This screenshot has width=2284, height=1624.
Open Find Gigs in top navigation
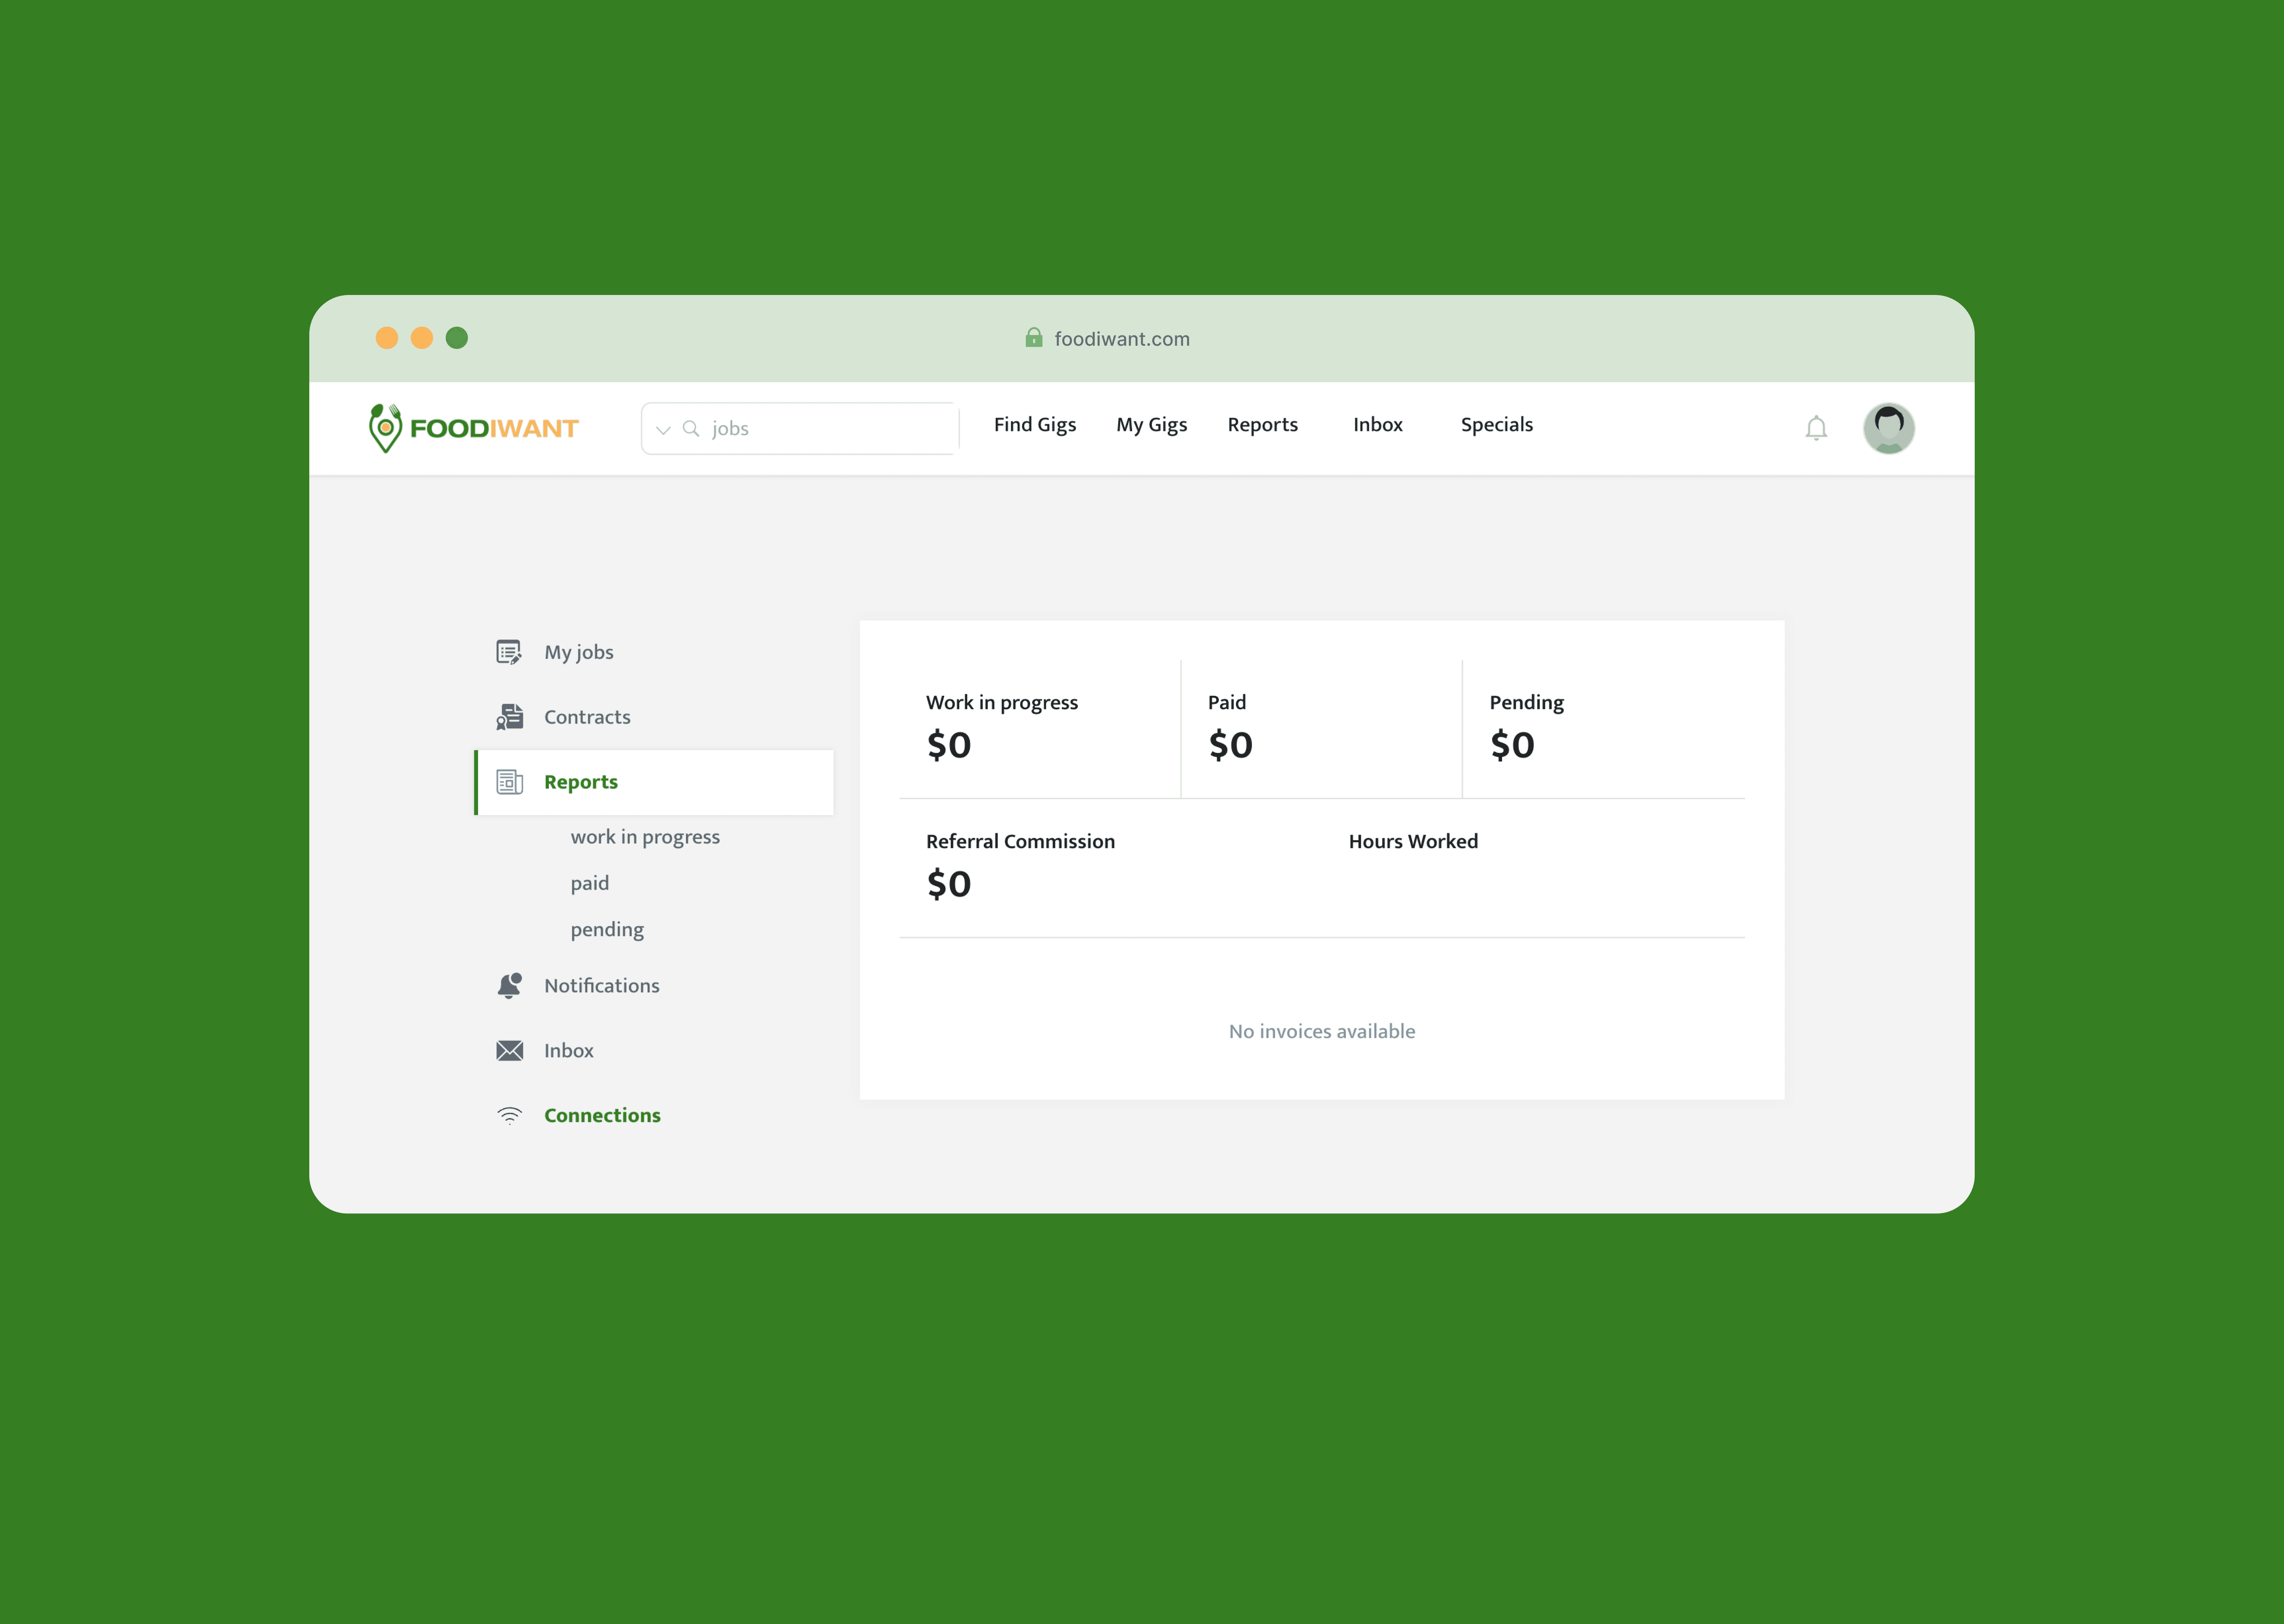pos(1035,425)
